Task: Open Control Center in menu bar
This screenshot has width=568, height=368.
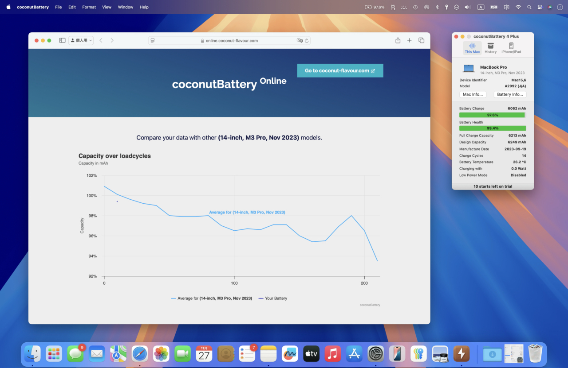Action: click(x=540, y=7)
